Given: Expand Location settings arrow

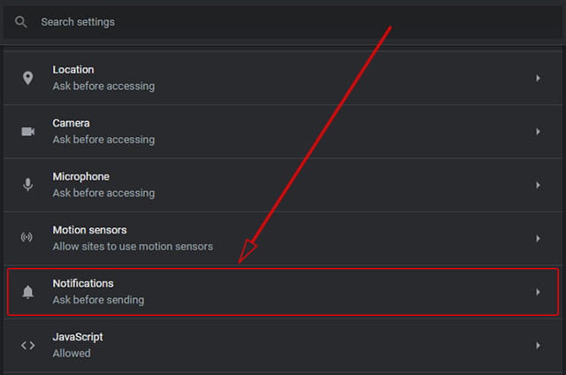Looking at the screenshot, I should (x=538, y=78).
